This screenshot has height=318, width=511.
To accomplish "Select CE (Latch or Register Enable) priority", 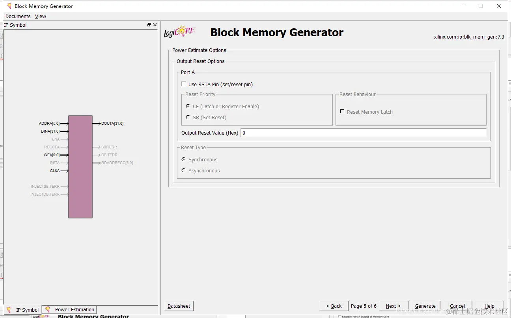I will pyautogui.click(x=188, y=106).
